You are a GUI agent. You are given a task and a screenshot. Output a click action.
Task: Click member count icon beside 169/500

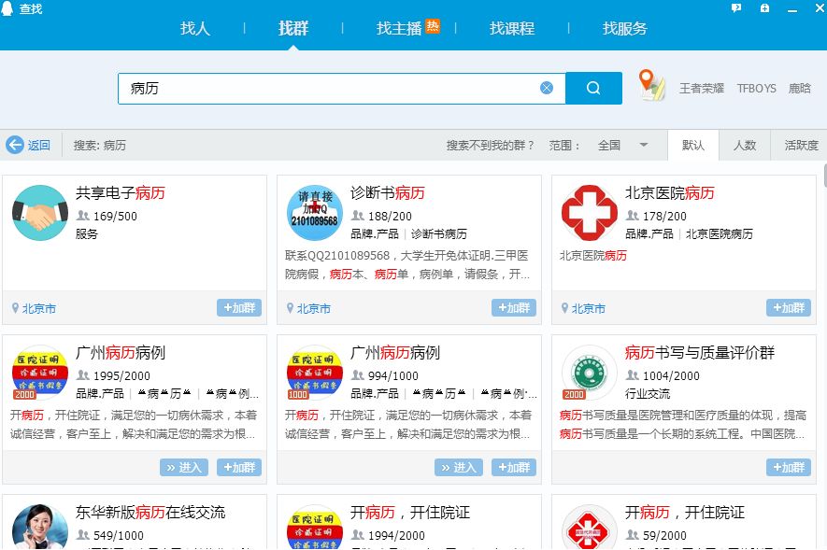(83, 216)
